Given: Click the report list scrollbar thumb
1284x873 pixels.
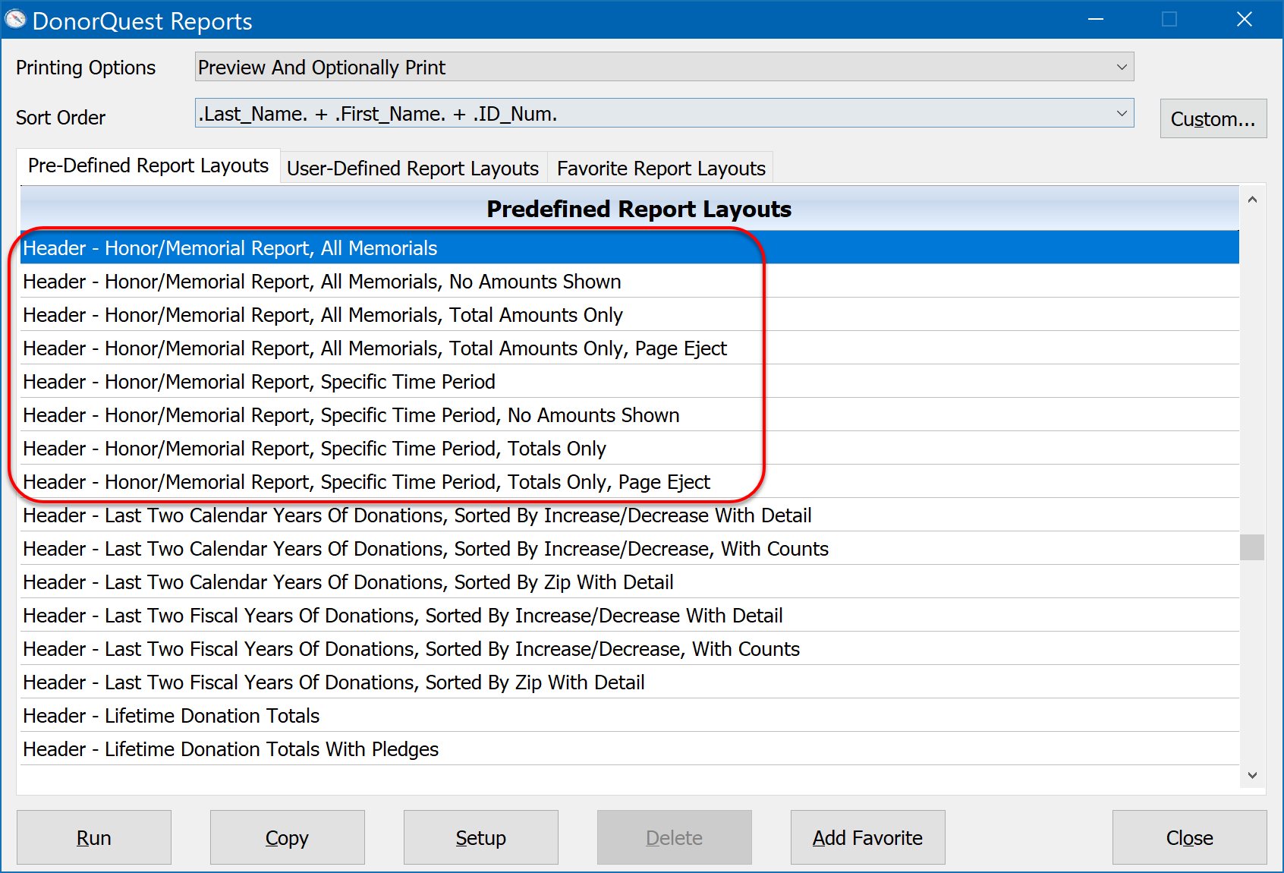Looking at the screenshot, I should pos(1252,547).
